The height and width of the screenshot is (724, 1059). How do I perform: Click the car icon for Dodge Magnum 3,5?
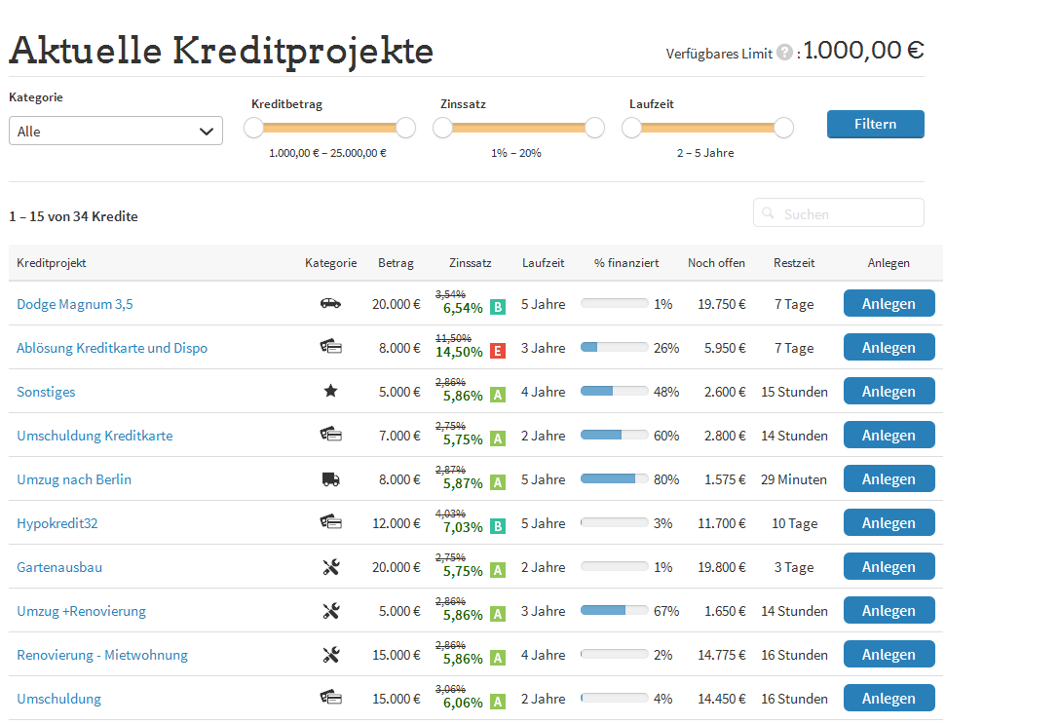coord(330,304)
